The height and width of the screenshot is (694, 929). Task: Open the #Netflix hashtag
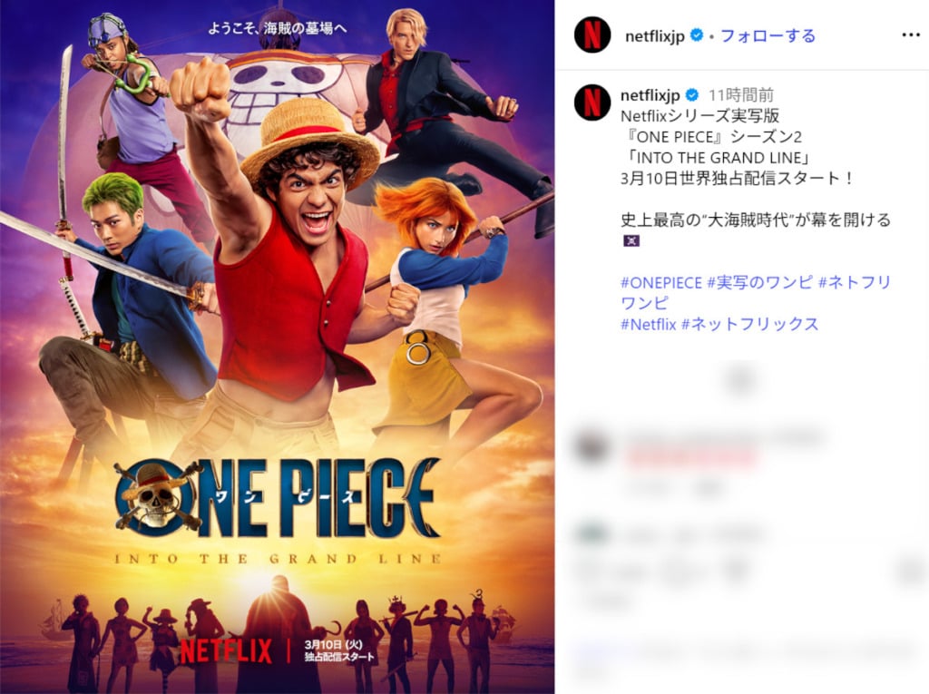point(648,324)
